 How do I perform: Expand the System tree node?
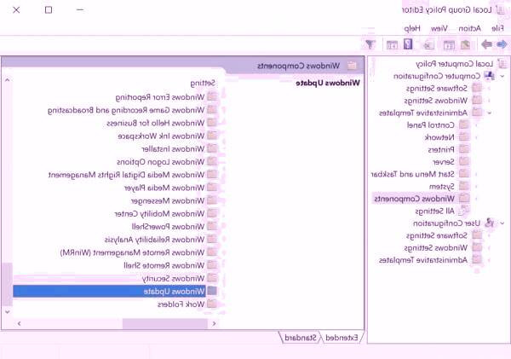coord(476,187)
